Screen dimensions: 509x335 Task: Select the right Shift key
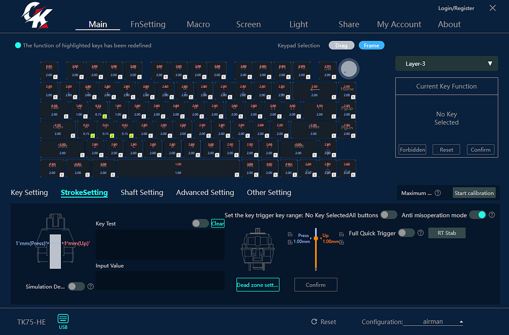point(298,149)
